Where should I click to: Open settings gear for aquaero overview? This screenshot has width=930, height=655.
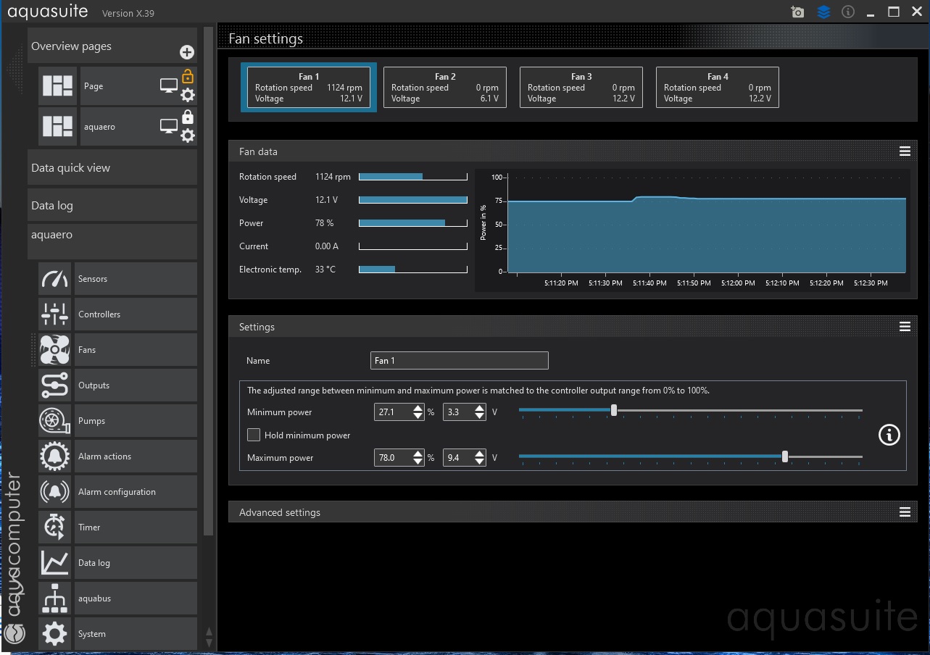coord(188,135)
